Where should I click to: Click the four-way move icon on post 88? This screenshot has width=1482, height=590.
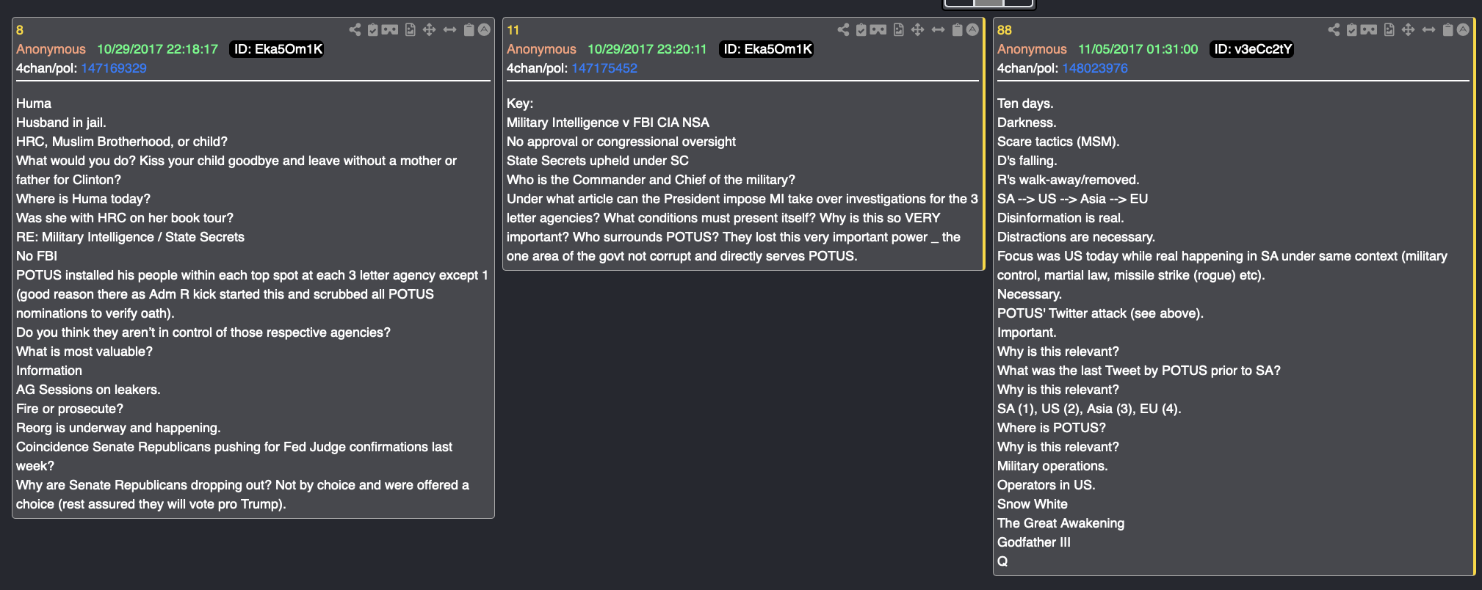coord(1409,29)
